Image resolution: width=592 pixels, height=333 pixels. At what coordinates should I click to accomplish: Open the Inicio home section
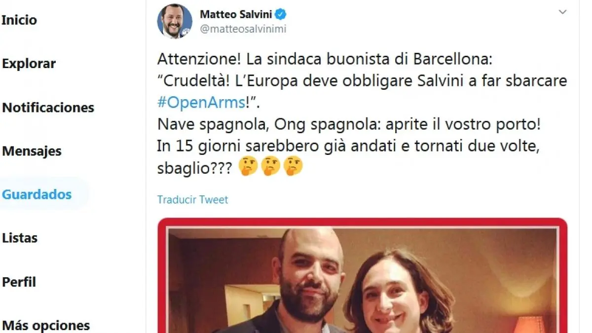click(20, 20)
